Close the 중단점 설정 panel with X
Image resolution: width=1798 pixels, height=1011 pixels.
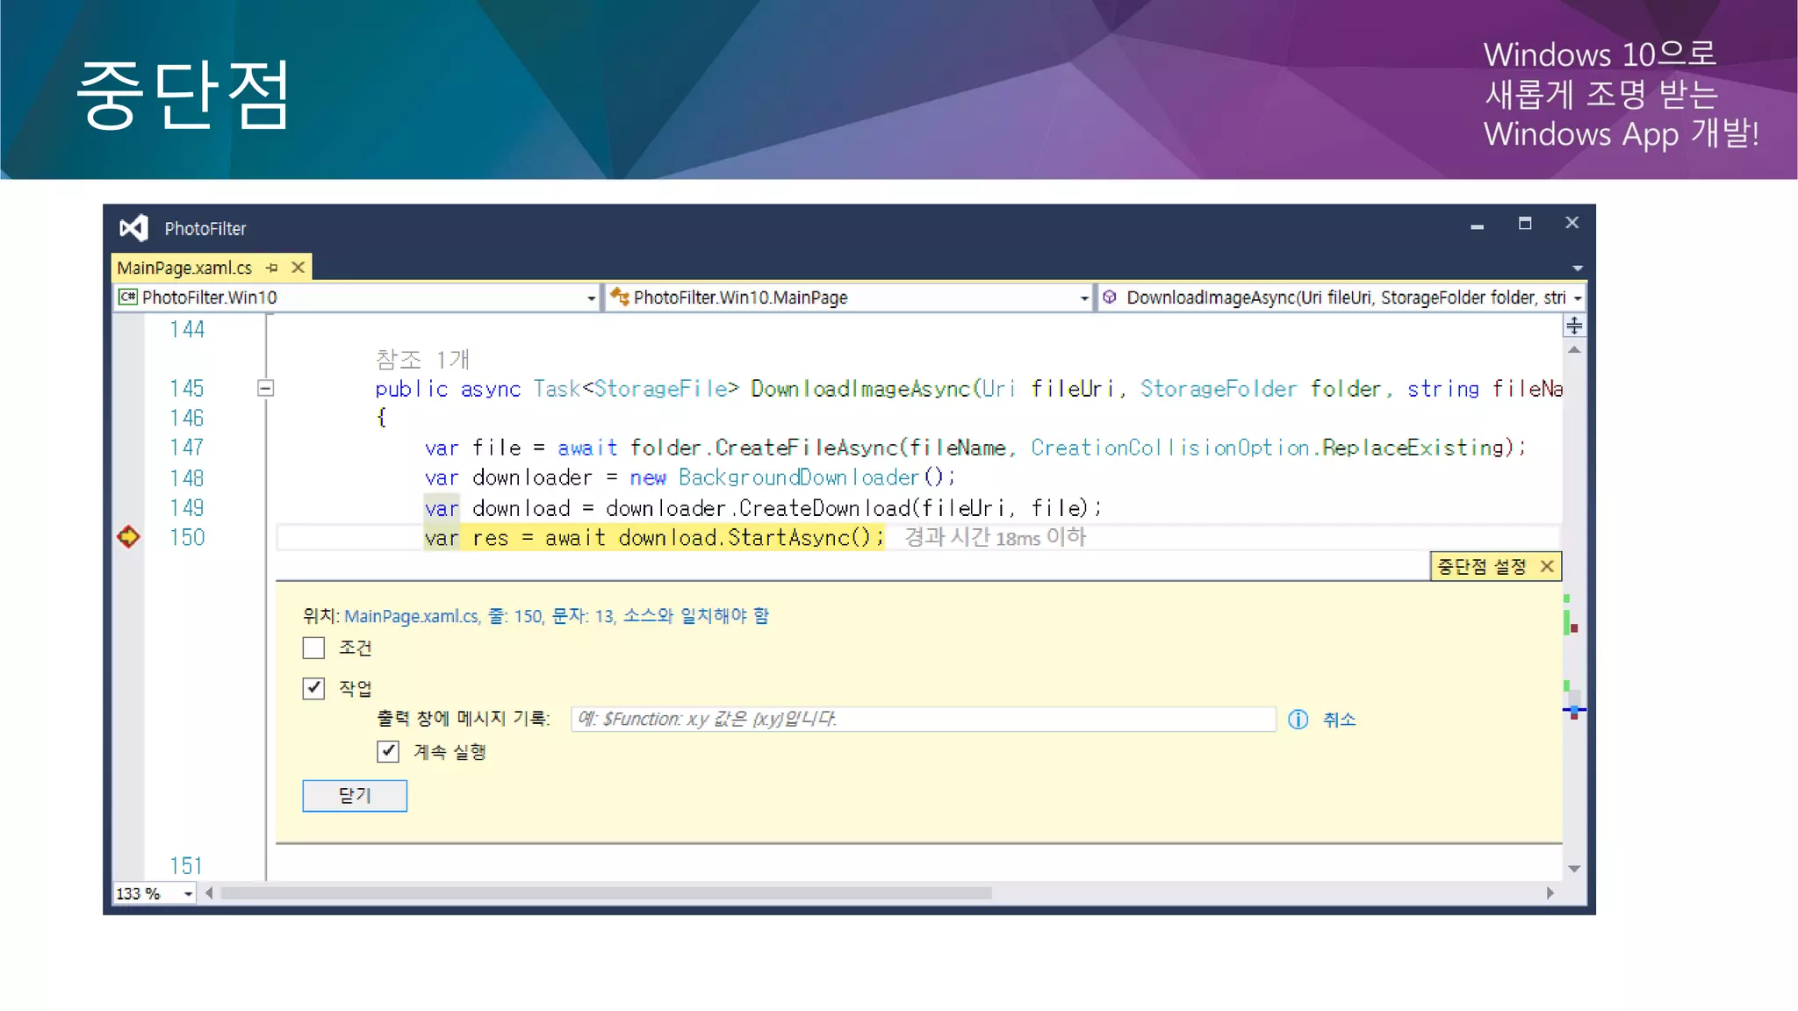[x=1547, y=567]
